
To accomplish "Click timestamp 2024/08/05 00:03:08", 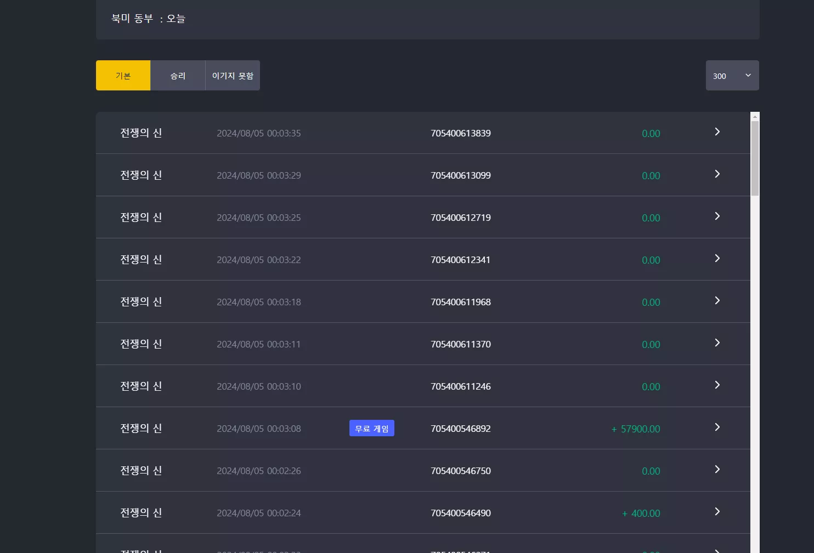I will (x=259, y=429).
